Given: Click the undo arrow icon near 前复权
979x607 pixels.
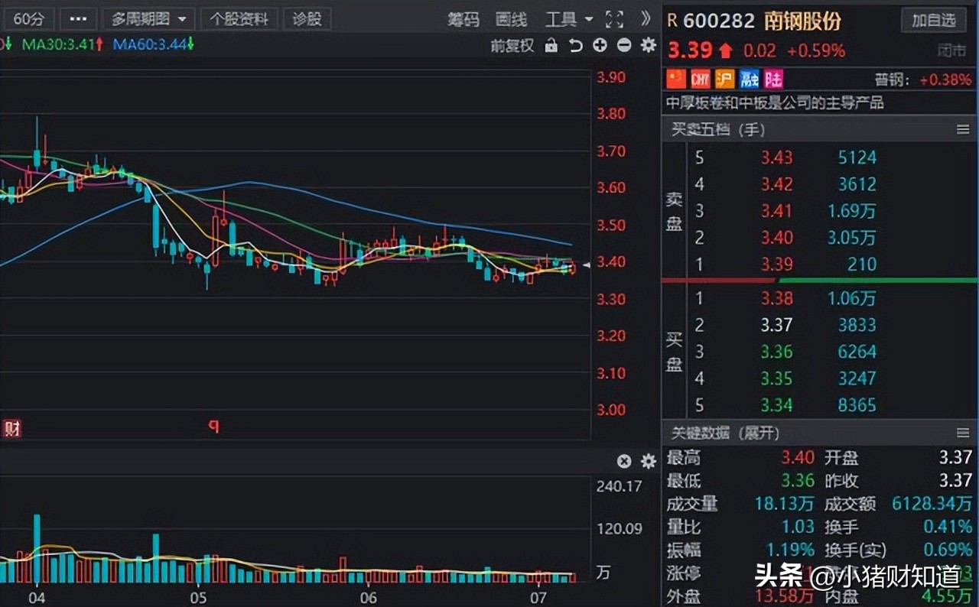Looking at the screenshot, I should (576, 46).
